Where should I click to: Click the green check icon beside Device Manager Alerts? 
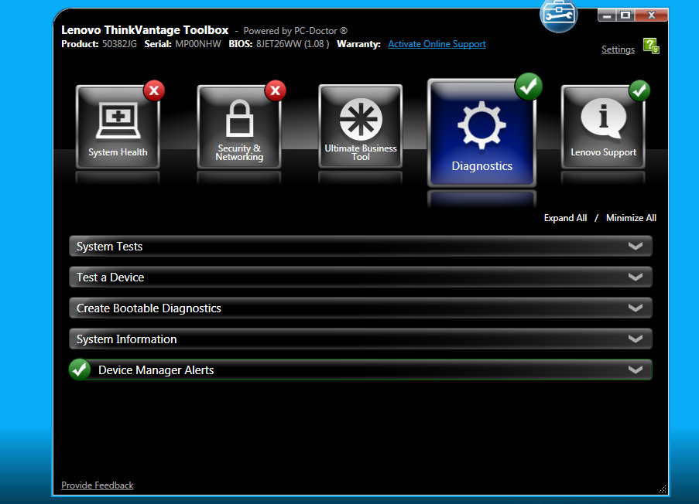pyautogui.click(x=80, y=369)
